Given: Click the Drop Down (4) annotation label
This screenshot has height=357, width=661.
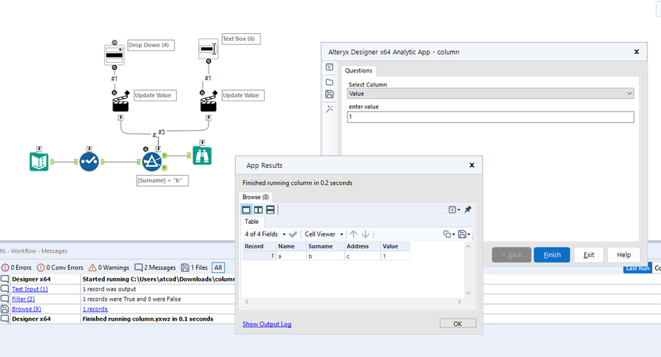Looking at the screenshot, I should 151,45.
